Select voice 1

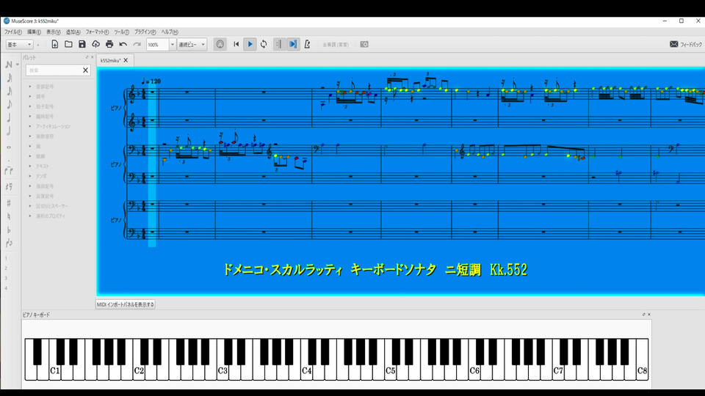pyautogui.click(x=7, y=258)
